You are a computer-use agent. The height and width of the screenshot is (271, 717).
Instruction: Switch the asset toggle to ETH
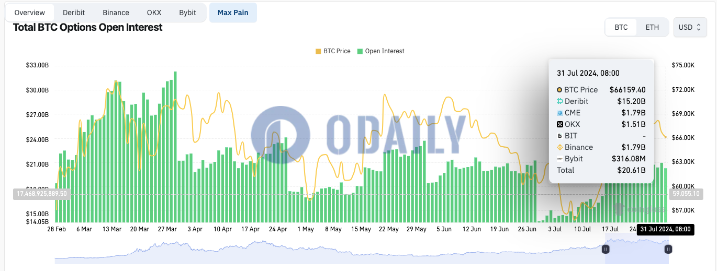[x=652, y=27]
